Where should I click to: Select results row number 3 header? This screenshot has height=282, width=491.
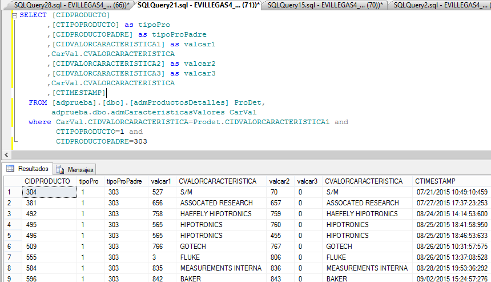click(x=13, y=214)
